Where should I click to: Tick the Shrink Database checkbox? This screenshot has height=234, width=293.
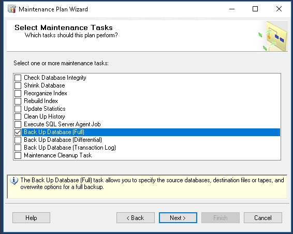tap(18, 85)
